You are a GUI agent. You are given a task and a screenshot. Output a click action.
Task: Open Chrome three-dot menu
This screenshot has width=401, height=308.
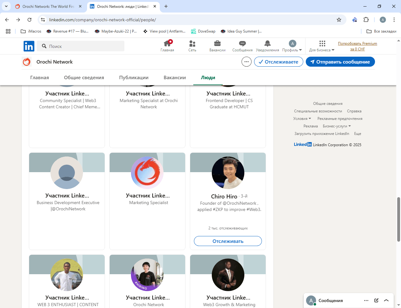tap(394, 20)
